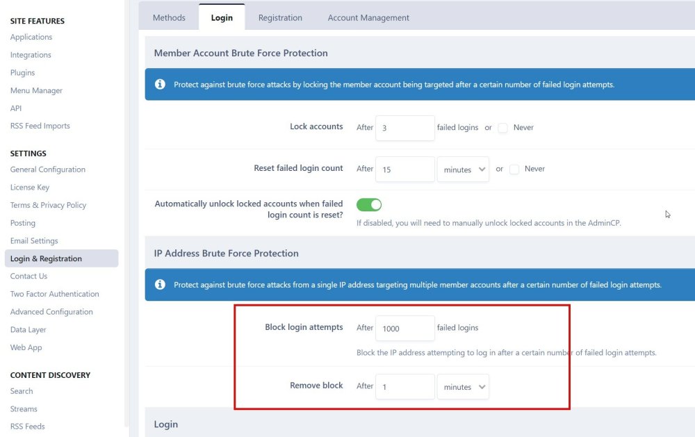Open Two Factor Authentication settings
Image resolution: width=695 pixels, height=437 pixels.
[55, 294]
